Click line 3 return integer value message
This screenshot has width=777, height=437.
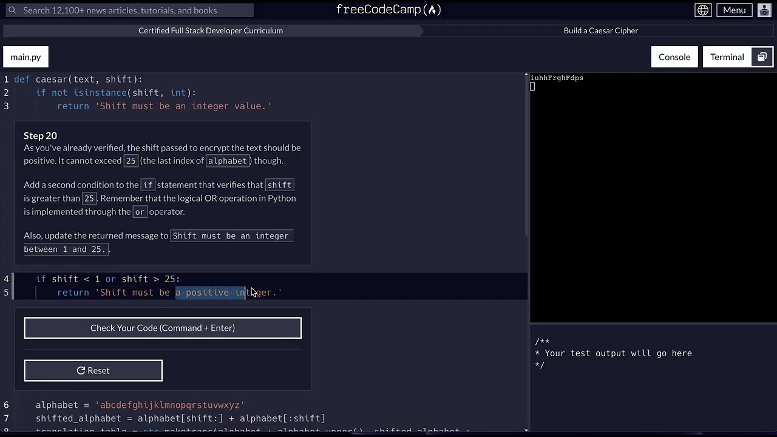[164, 106]
